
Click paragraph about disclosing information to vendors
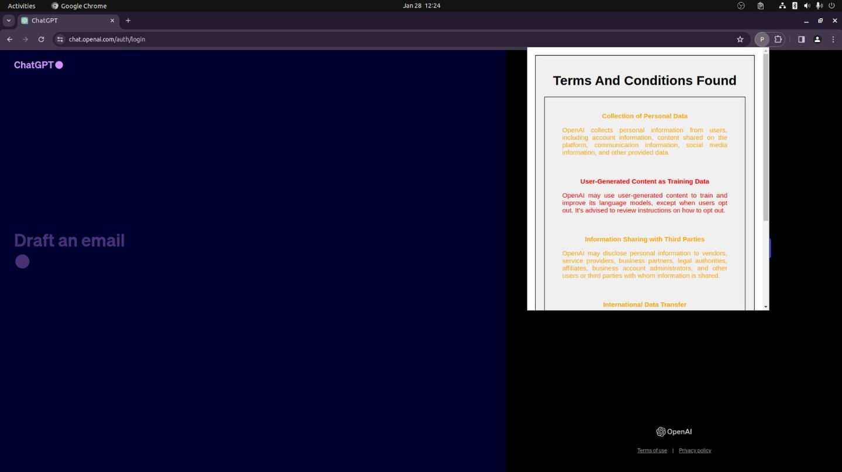tap(644, 265)
